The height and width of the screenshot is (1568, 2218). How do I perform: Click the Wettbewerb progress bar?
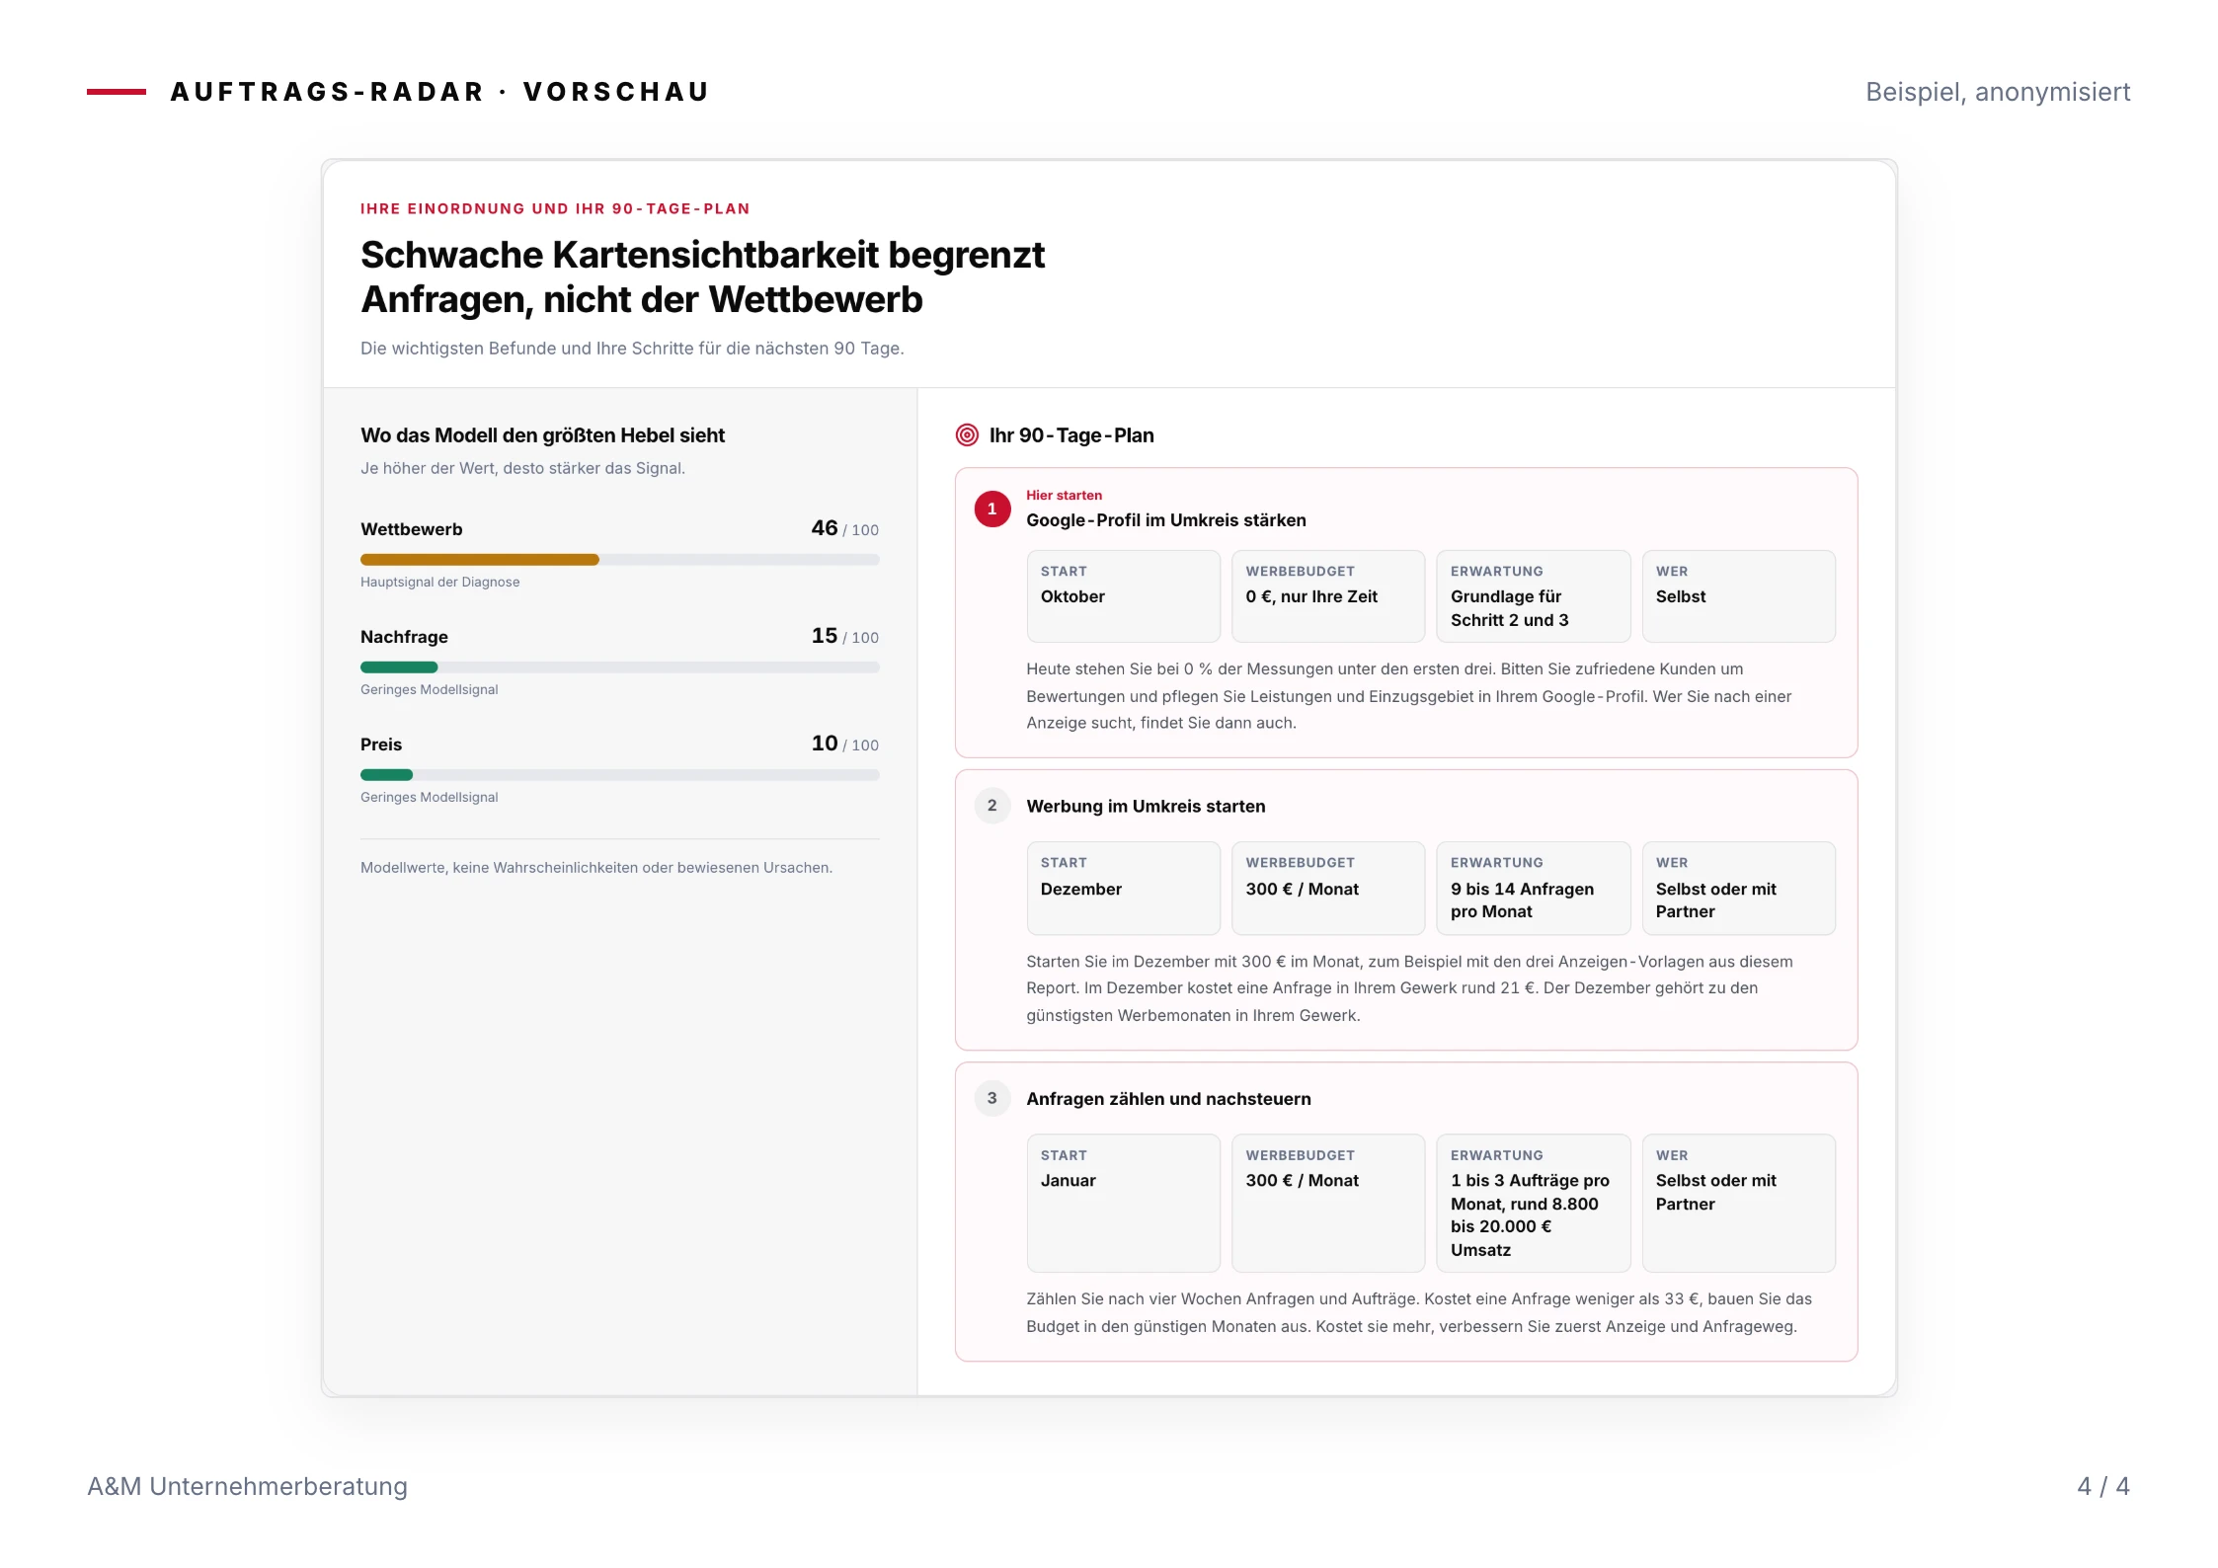619,559
